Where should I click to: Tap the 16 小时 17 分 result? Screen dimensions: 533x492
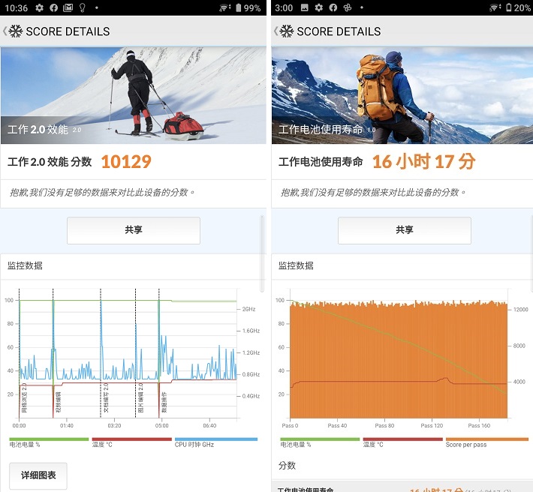(x=423, y=161)
